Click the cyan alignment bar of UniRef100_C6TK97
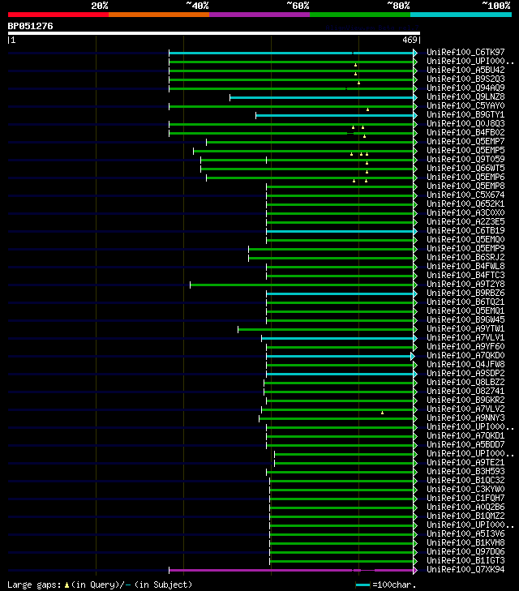This screenshot has height=591, width=519. [x=291, y=54]
